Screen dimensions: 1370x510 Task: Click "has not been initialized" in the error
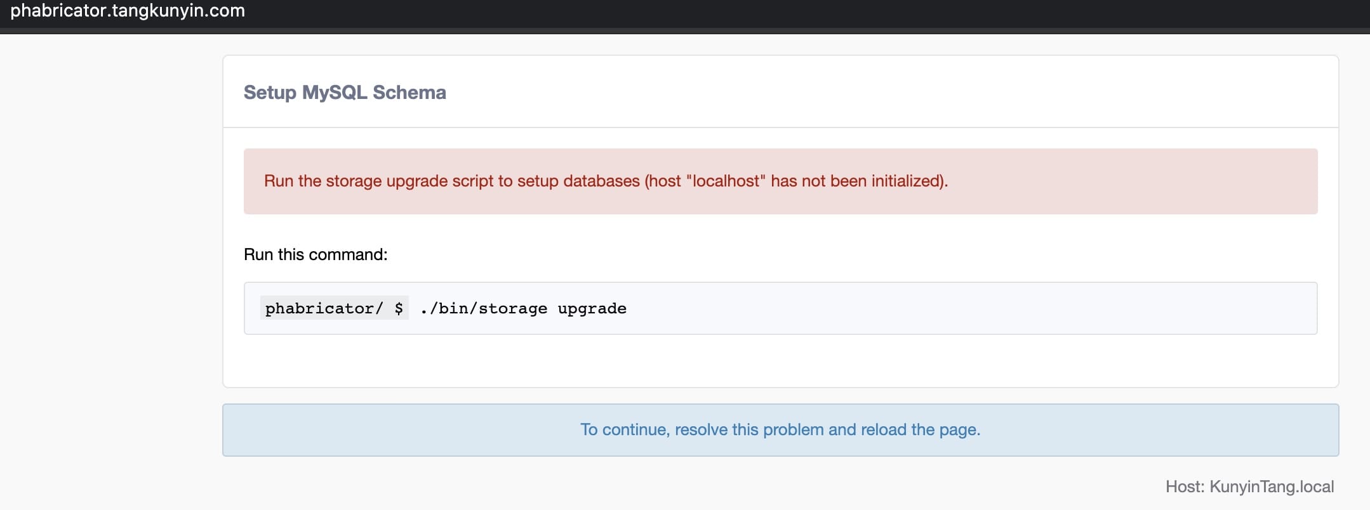click(856, 181)
